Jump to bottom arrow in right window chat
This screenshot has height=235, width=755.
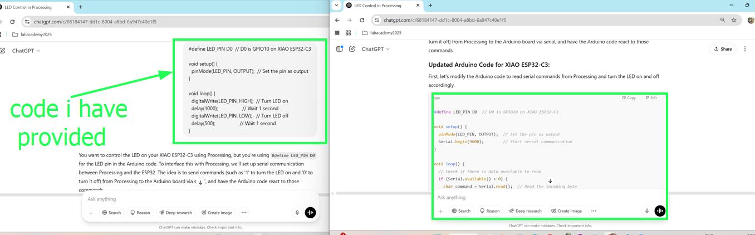pyautogui.click(x=550, y=180)
